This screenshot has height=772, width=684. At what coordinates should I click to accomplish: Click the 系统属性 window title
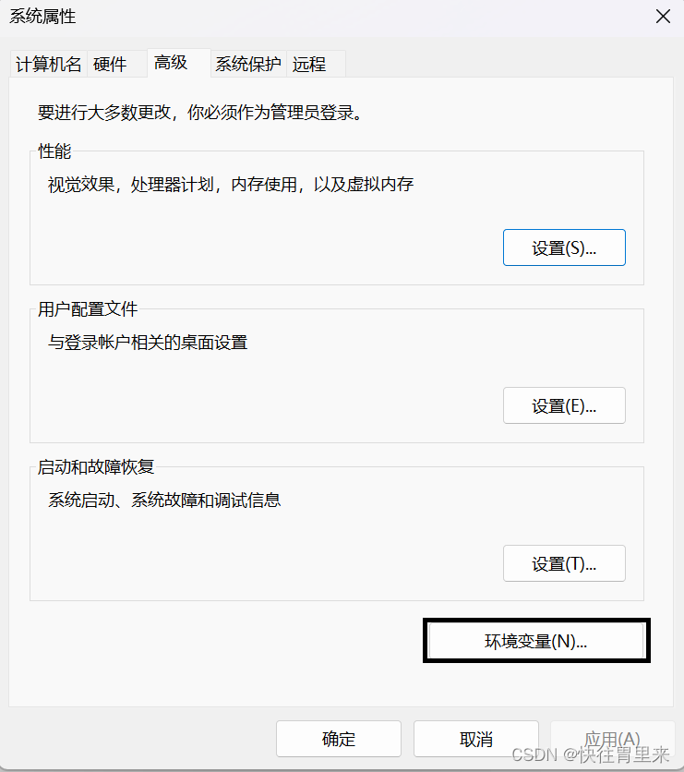point(42,17)
